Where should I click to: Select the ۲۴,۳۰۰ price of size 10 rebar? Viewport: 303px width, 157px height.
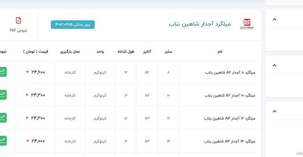tap(38, 95)
